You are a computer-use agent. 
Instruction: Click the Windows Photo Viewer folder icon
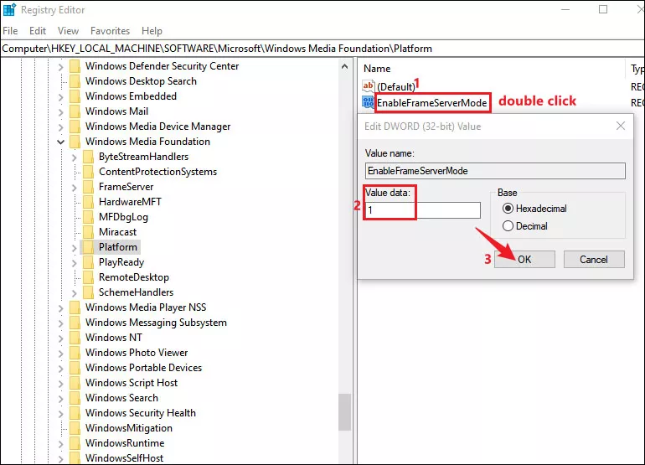click(75, 353)
